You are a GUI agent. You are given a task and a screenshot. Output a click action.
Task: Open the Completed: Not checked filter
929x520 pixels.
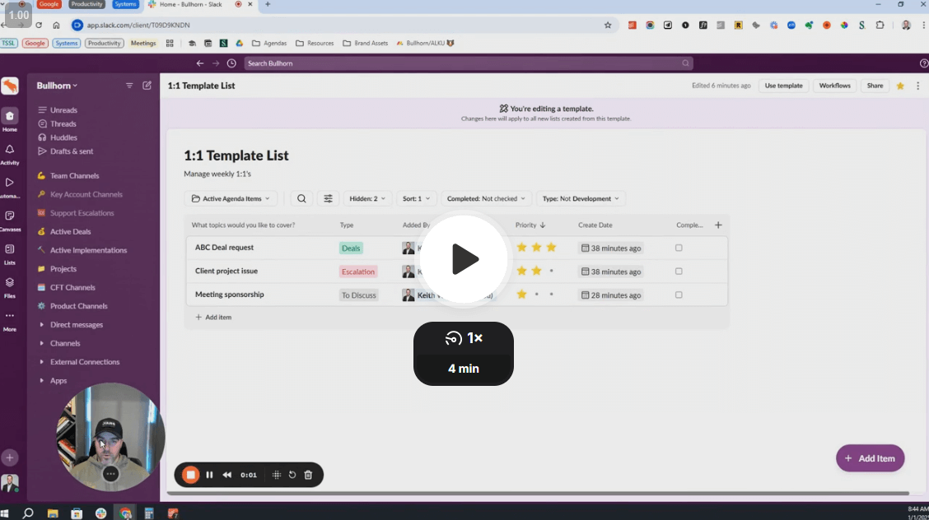pyautogui.click(x=486, y=199)
